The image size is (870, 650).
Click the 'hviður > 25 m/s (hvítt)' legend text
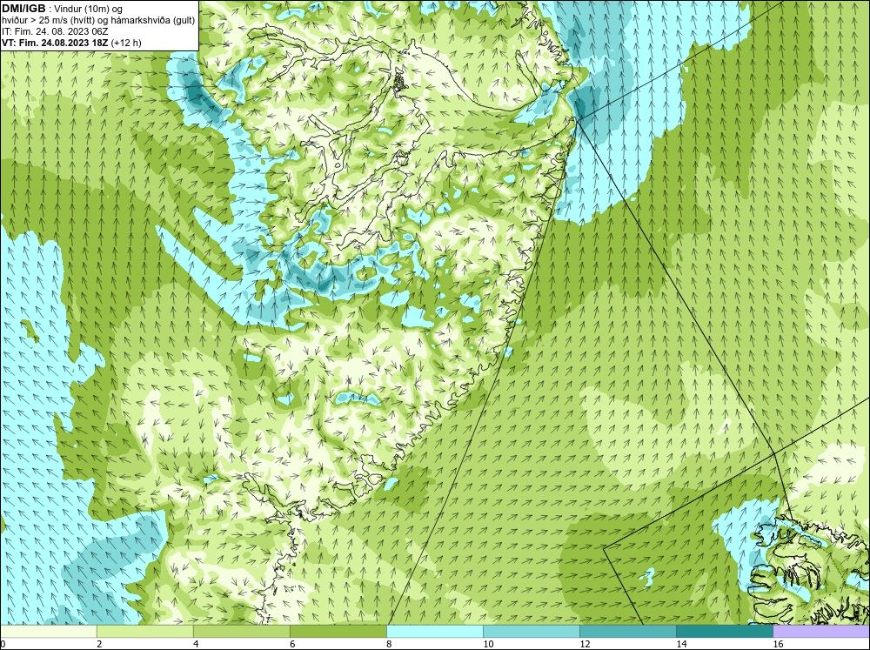[48, 21]
